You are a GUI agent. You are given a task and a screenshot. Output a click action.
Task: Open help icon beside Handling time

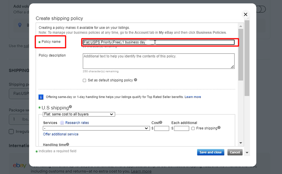[x=67, y=144]
